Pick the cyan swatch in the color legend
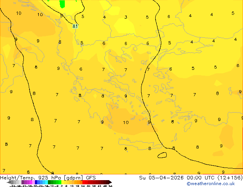The image size is (243, 187). [47, 182]
